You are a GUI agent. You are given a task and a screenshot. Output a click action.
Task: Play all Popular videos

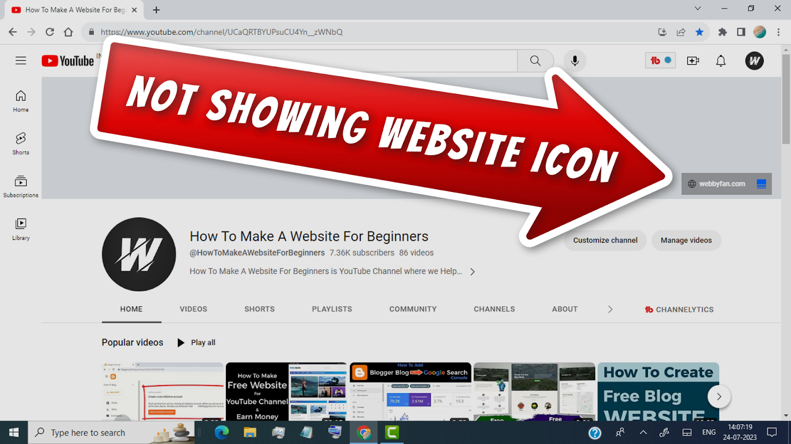[196, 342]
